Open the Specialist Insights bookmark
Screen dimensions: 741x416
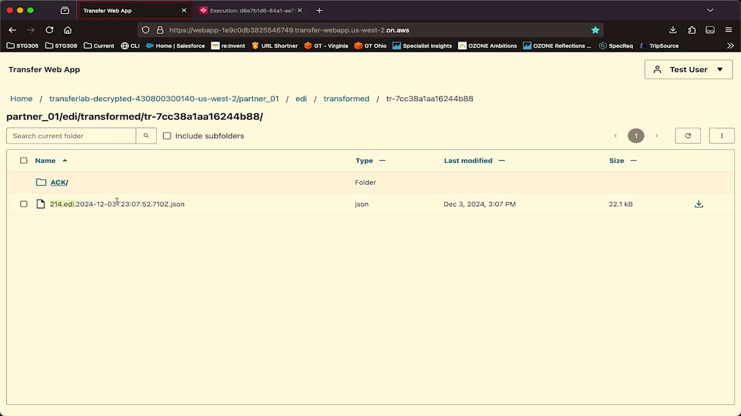click(422, 46)
